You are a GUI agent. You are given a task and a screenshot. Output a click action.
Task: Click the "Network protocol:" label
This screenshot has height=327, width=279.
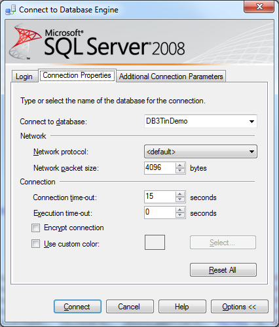[x=61, y=152]
